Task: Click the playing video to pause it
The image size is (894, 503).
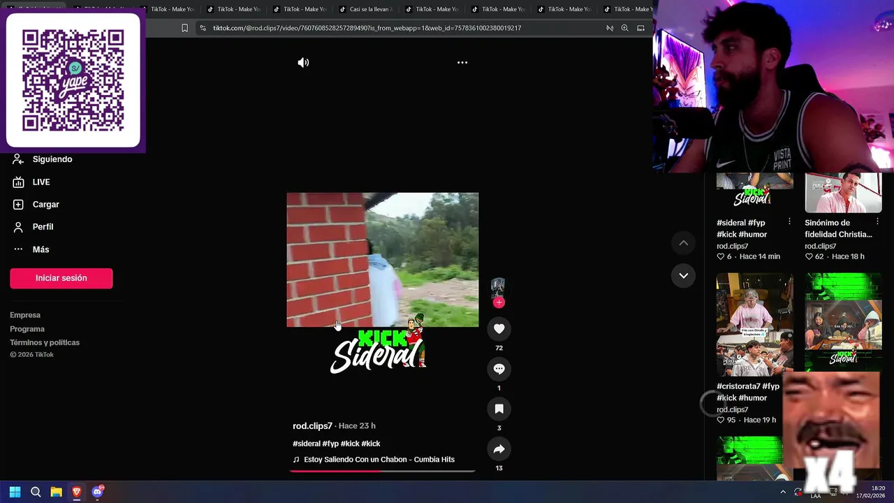Action: tap(382, 260)
